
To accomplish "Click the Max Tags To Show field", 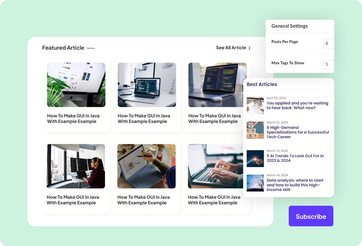I will [328, 65].
